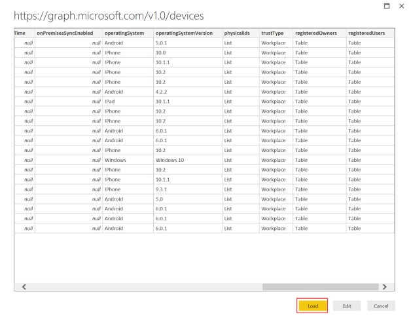409x325 pixels.
Task: Select the trustType column header
Action: [x=275, y=33]
